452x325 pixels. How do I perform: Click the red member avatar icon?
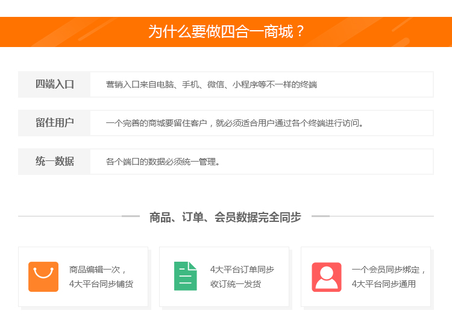326,277
